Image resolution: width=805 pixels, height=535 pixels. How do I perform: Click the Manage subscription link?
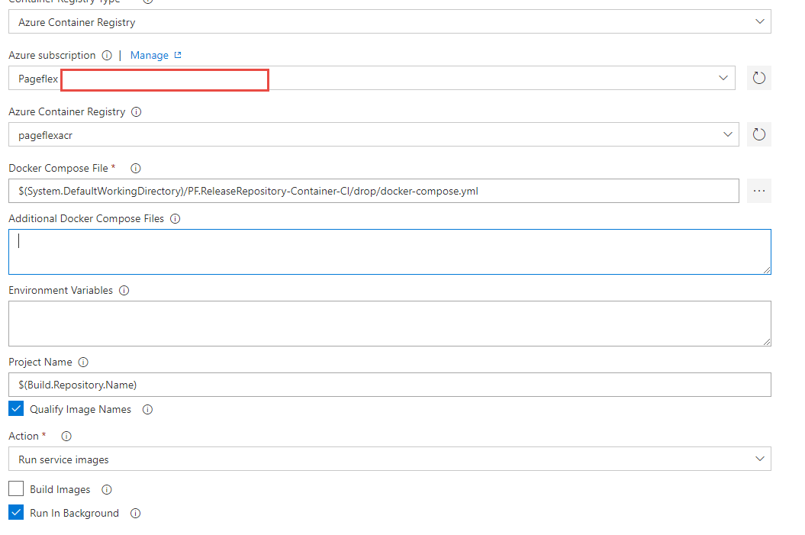(150, 56)
